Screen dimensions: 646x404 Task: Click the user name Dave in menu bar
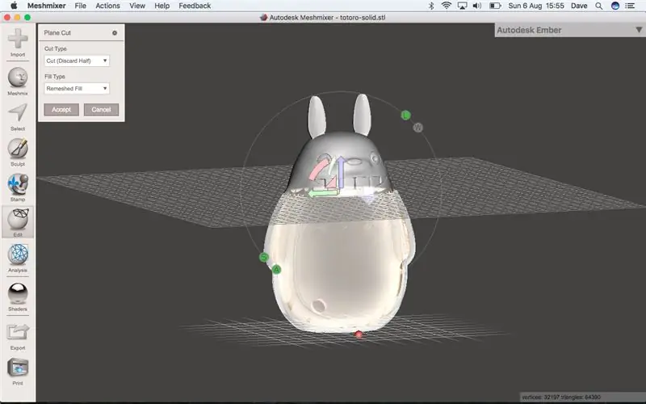coord(579,6)
